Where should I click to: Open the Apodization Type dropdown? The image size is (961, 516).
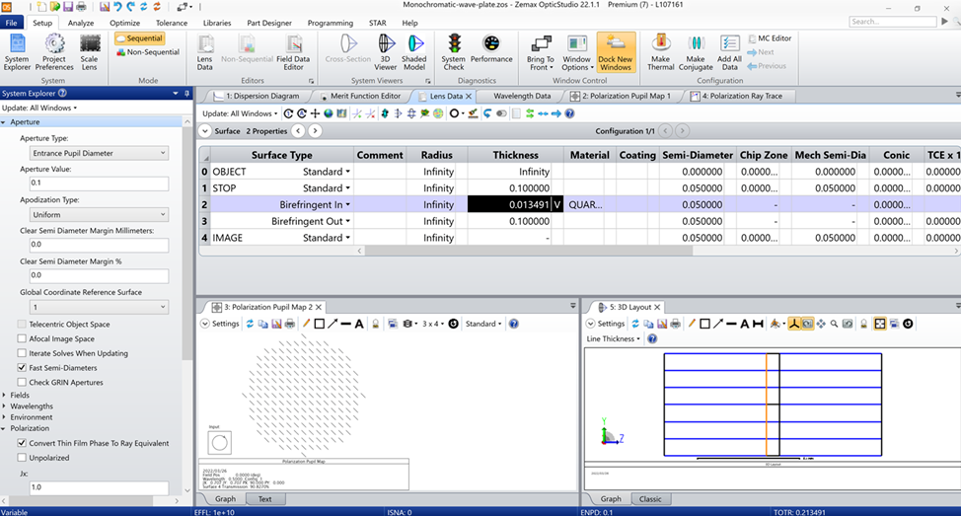coord(100,214)
